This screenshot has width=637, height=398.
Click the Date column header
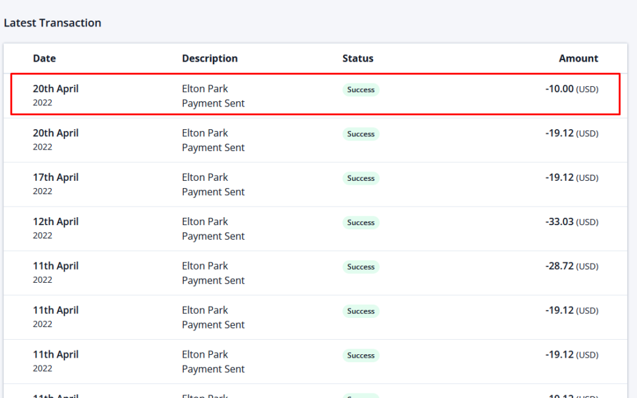click(x=44, y=58)
